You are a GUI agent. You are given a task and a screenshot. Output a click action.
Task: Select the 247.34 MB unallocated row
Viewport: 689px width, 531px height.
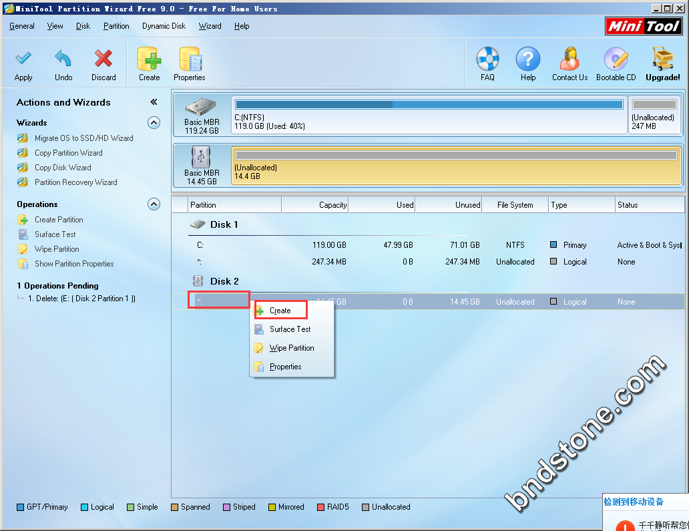point(428,262)
